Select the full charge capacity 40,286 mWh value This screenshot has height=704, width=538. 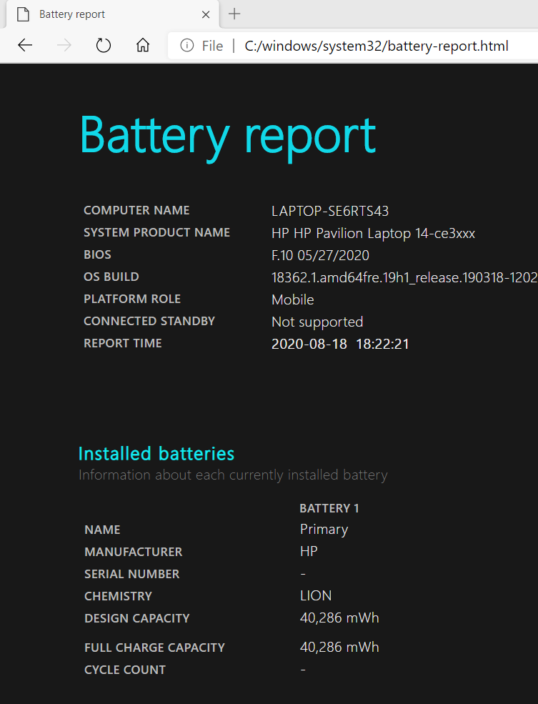[x=339, y=648]
